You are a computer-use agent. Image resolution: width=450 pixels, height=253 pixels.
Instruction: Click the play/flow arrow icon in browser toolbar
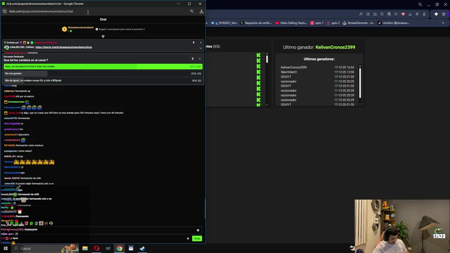pos(396,14)
